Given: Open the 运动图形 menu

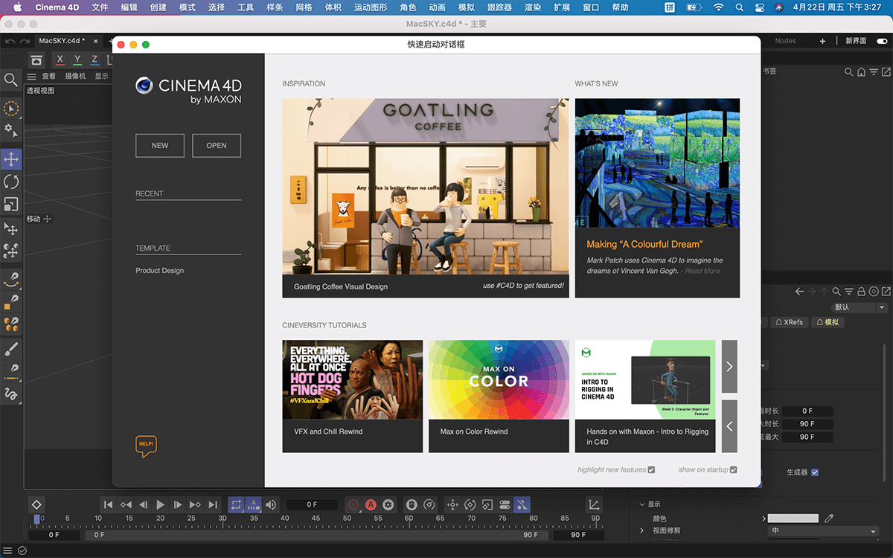Looking at the screenshot, I should [370, 7].
